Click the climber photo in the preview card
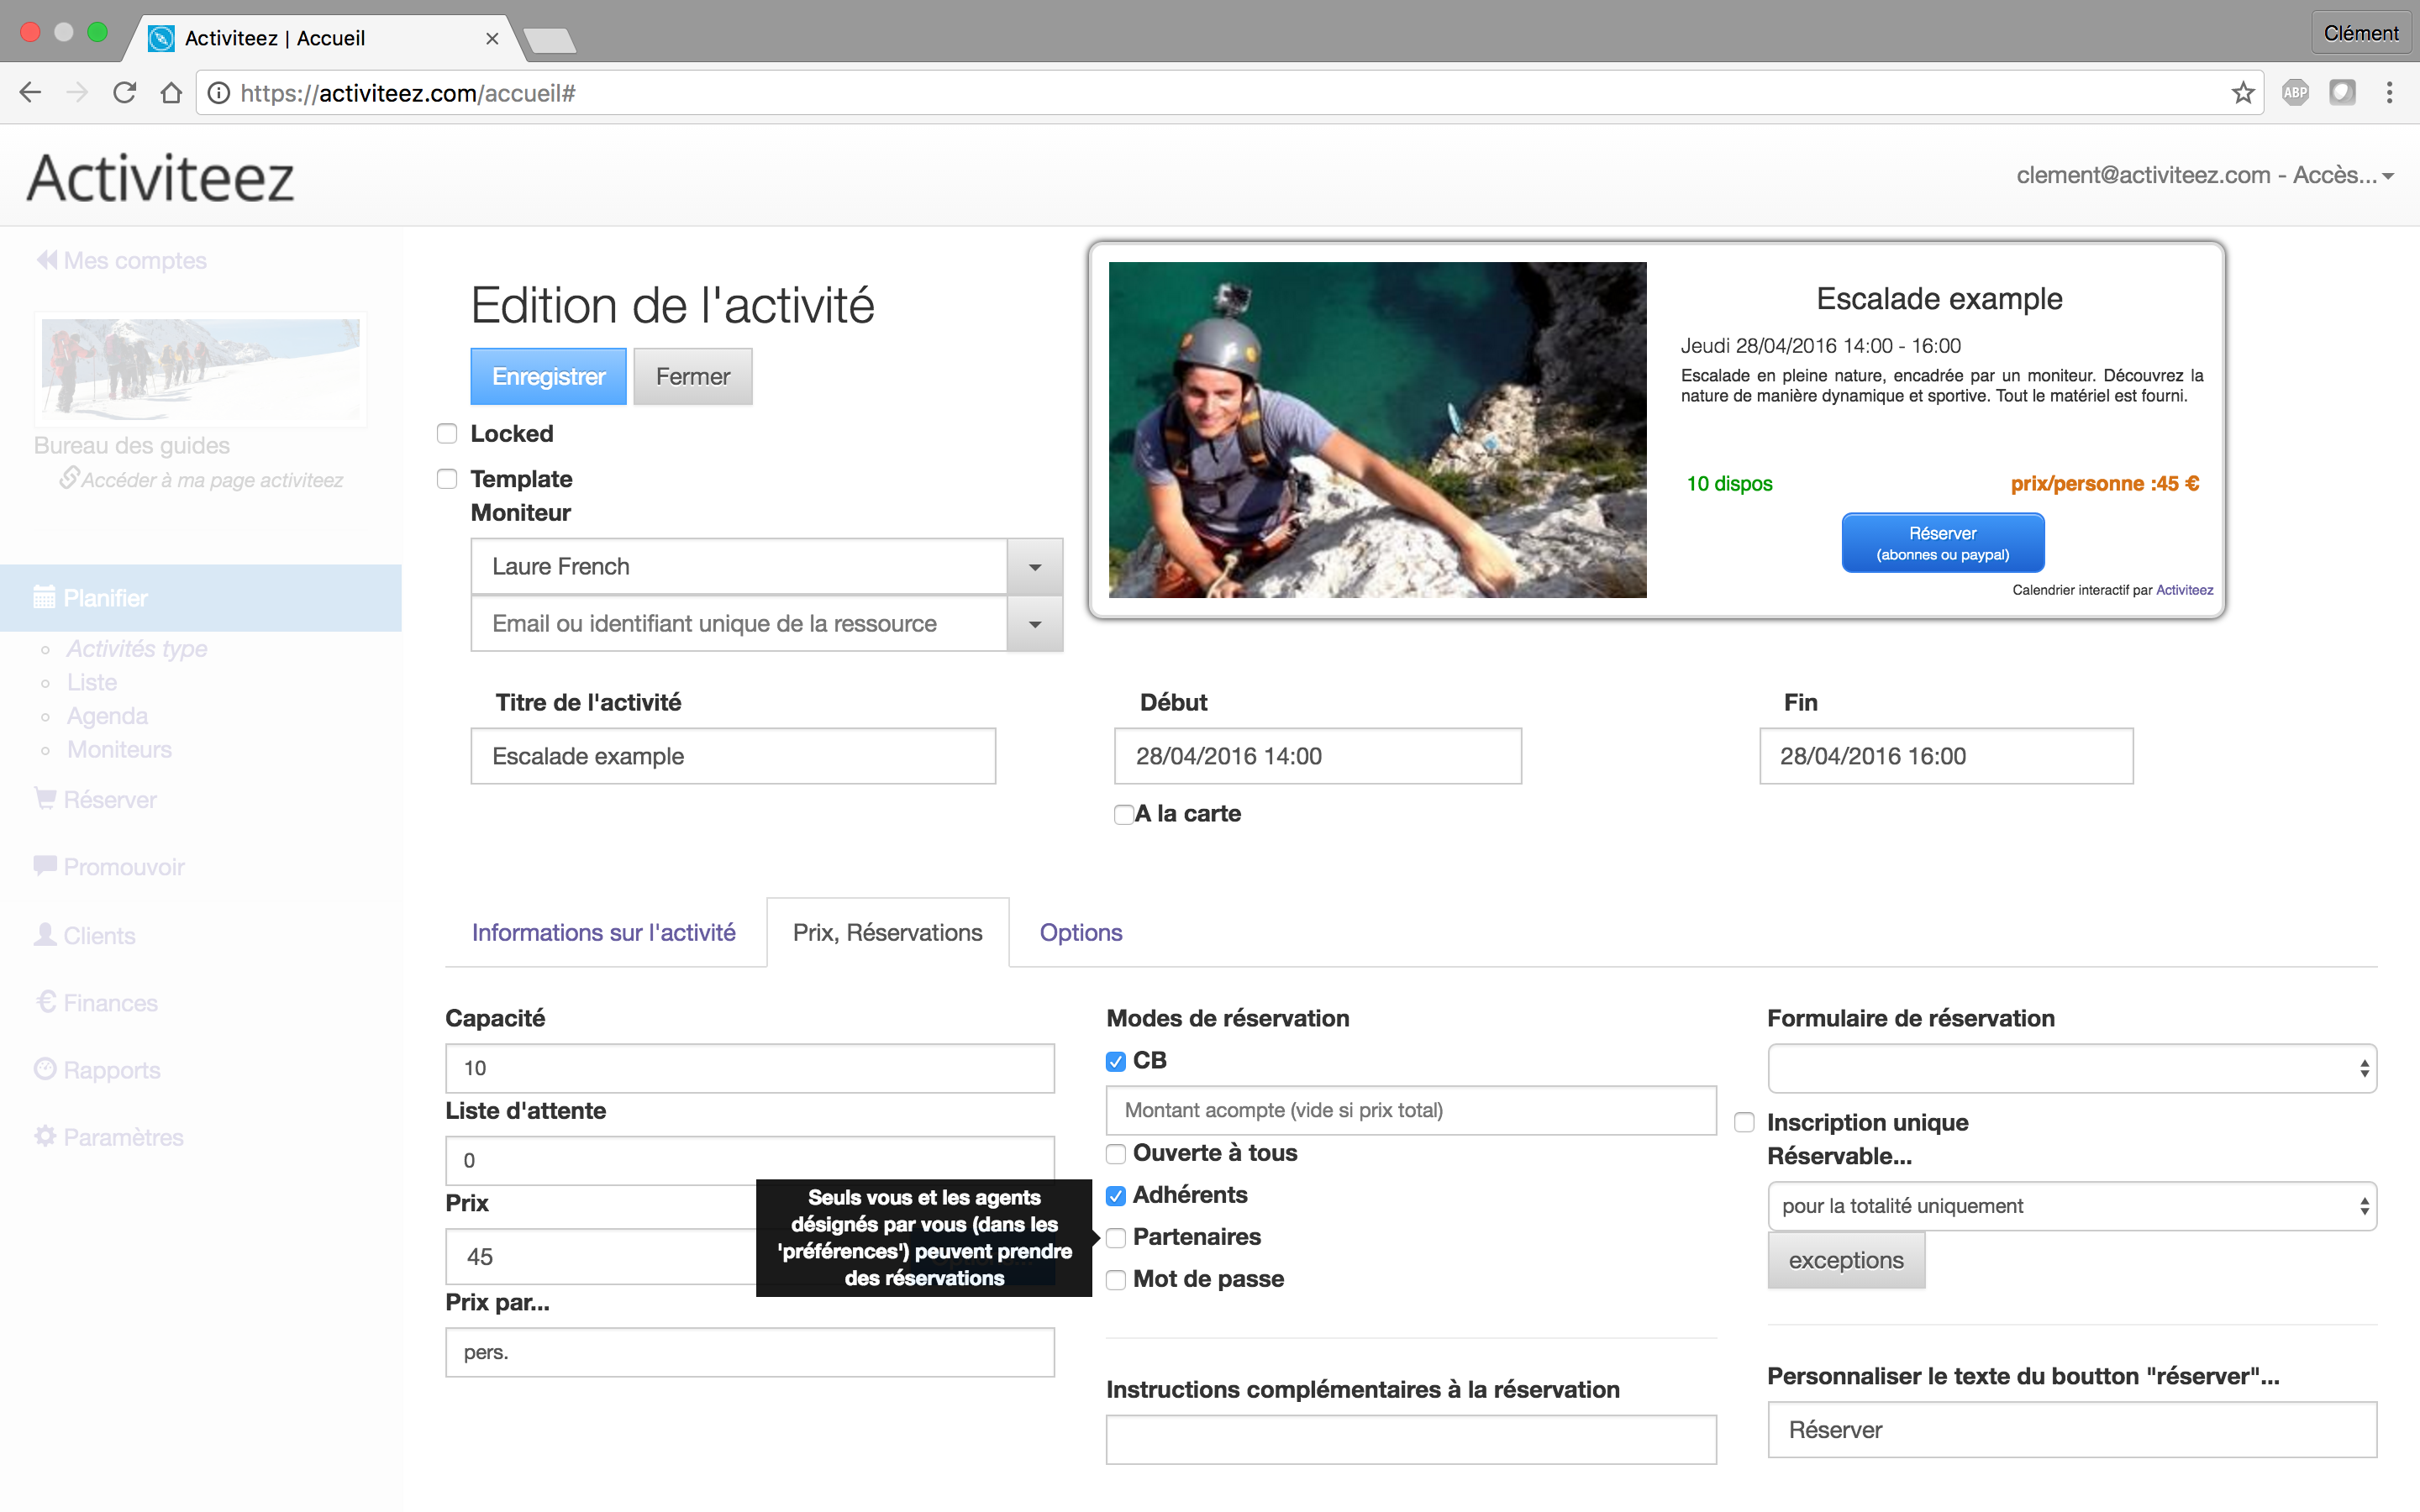Screen dimensions: 2420x1512 point(1377,430)
